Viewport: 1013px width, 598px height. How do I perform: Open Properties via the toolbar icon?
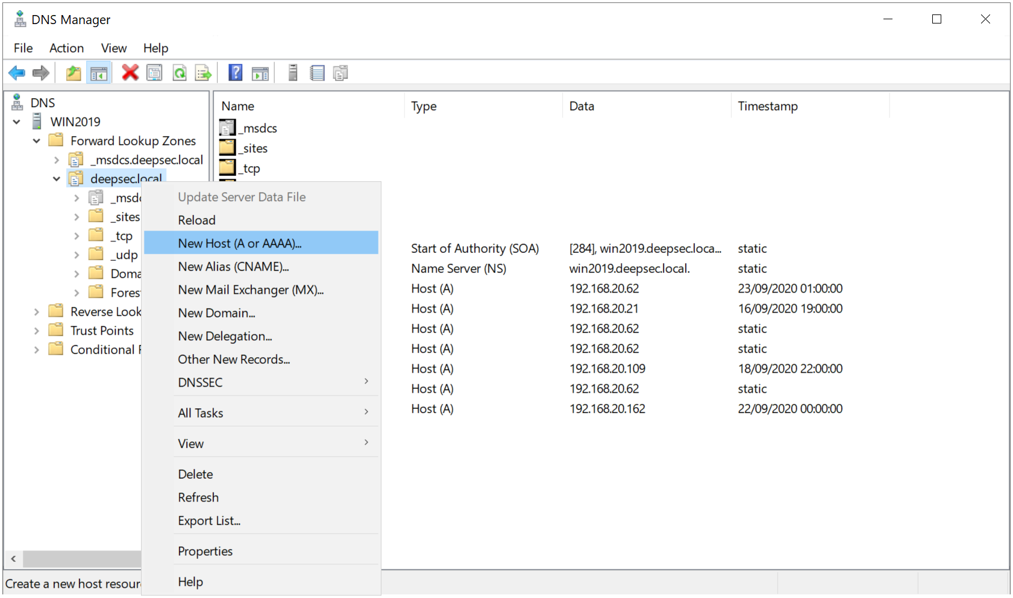click(x=155, y=73)
